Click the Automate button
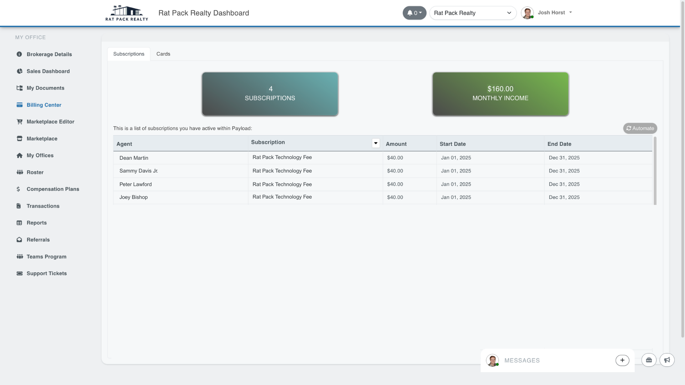Screen dimensions: 685x385 640,128
